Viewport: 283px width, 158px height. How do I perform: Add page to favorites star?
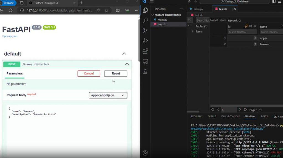tap(106, 10)
